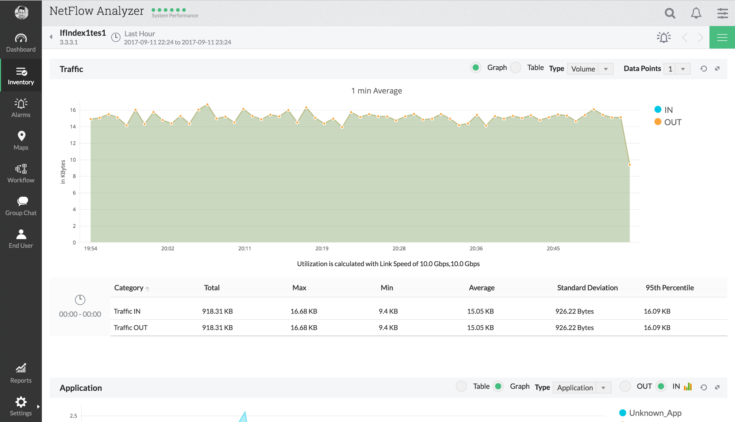Click the green hamburger menu button
This screenshot has height=422, width=735.
pos(722,37)
